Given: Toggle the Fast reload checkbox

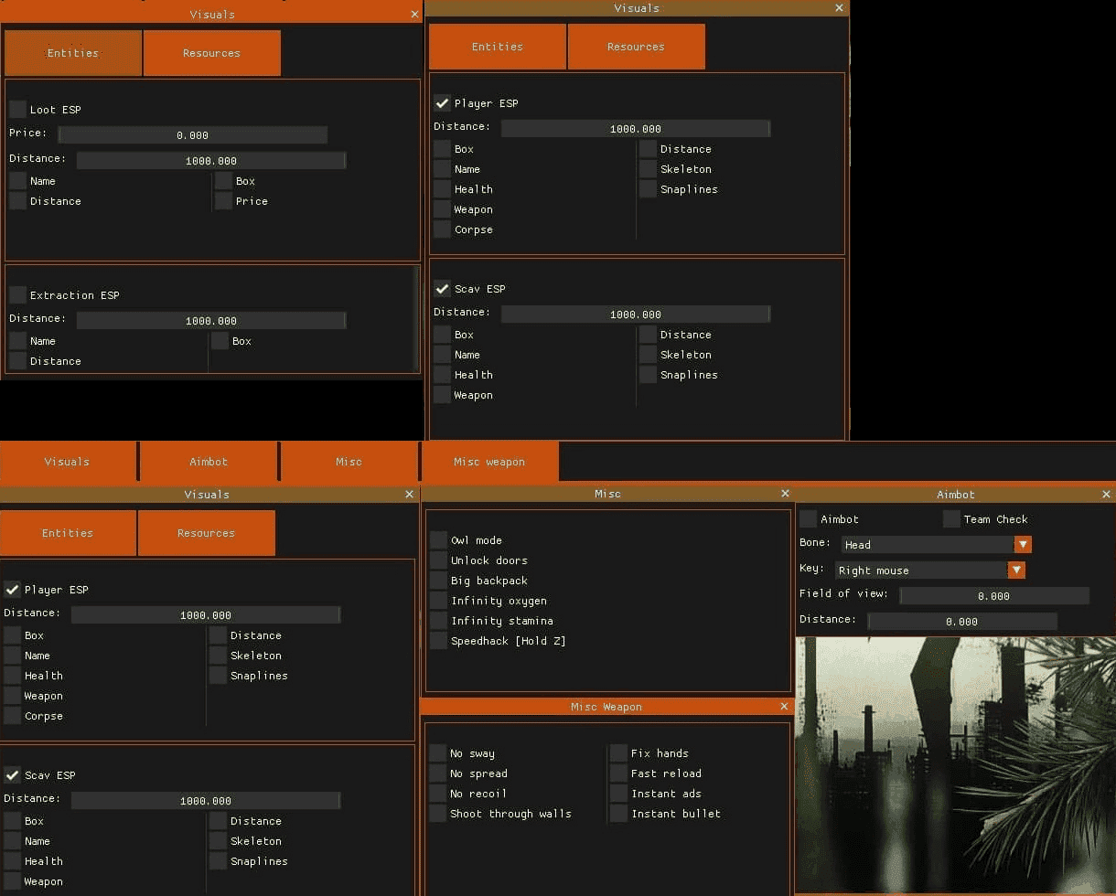Looking at the screenshot, I should pyautogui.click(x=619, y=773).
